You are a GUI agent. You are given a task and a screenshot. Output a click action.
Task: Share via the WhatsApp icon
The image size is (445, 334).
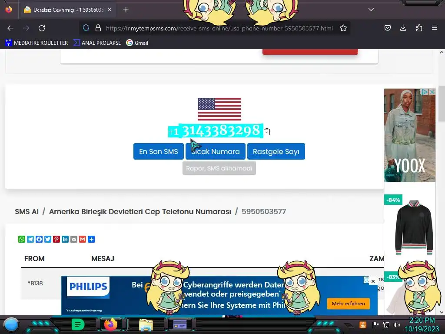click(22, 239)
